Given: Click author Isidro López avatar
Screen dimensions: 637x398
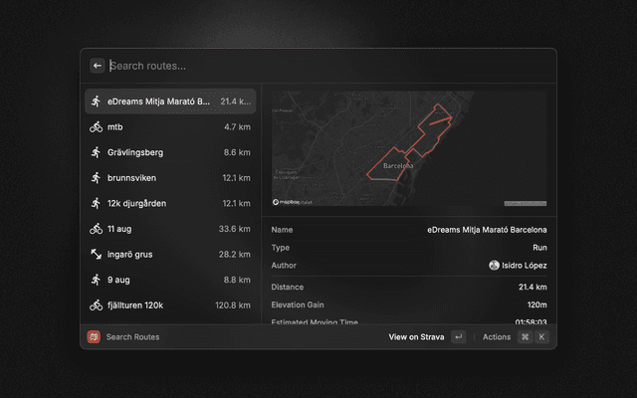Looking at the screenshot, I should (x=494, y=266).
